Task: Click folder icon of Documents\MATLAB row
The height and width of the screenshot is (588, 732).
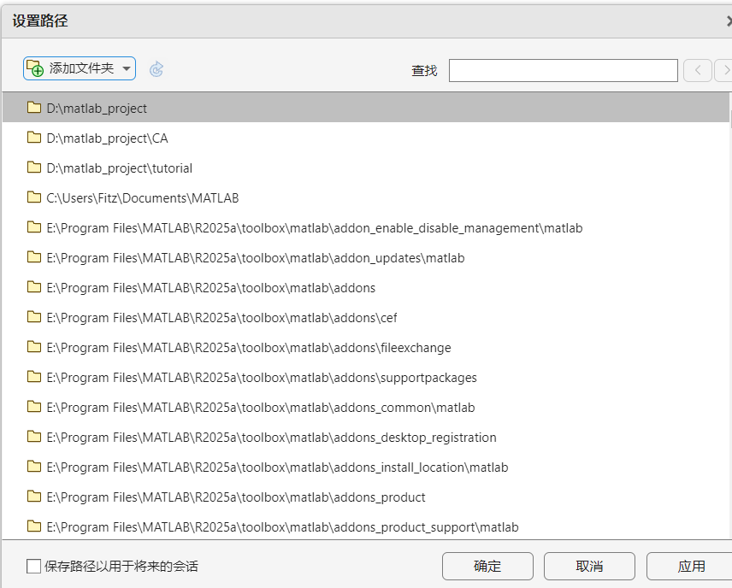Action: pos(34,197)
